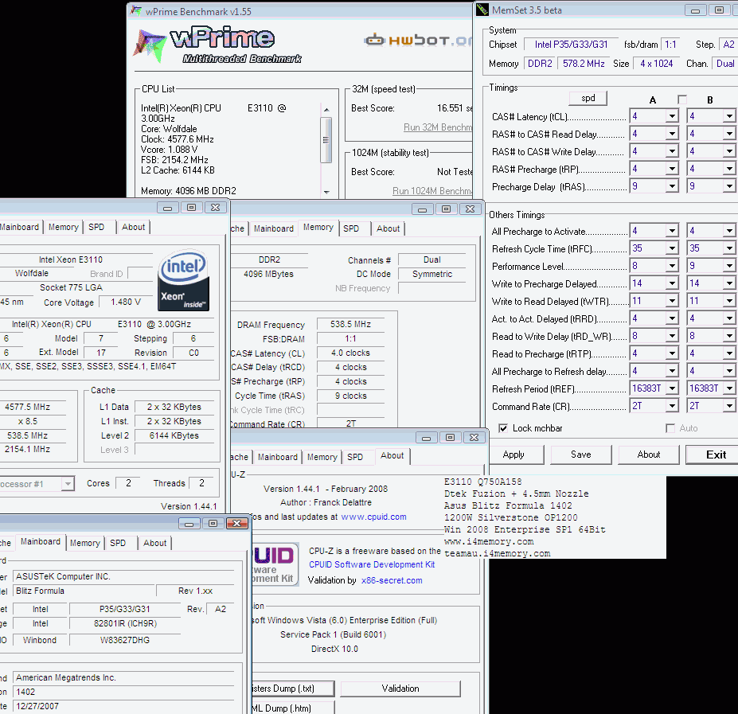Viewport: 738px width, 714px height.
Task: Open Write to Read Delayed (tWTR) dropdown A
Action: point(672,301)
